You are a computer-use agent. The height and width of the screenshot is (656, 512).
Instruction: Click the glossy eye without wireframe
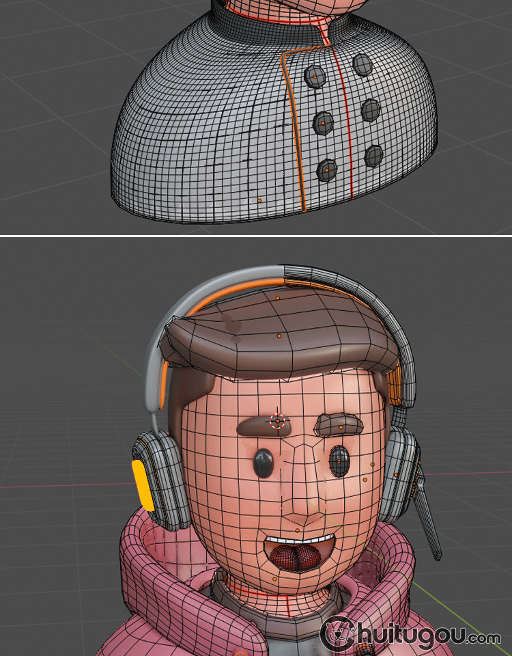262,463
